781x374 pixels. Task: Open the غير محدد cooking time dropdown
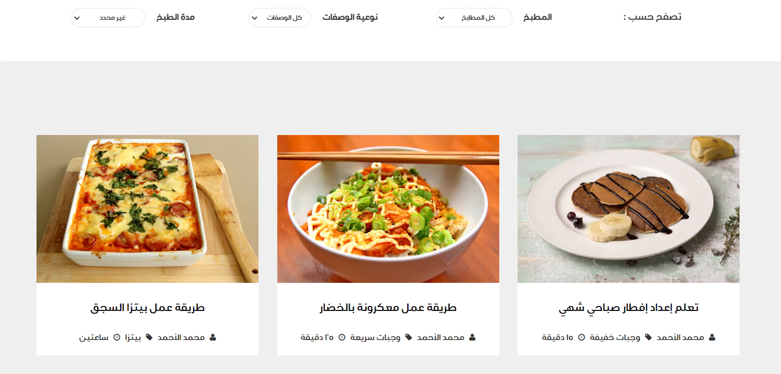click(x=108, y=18)
